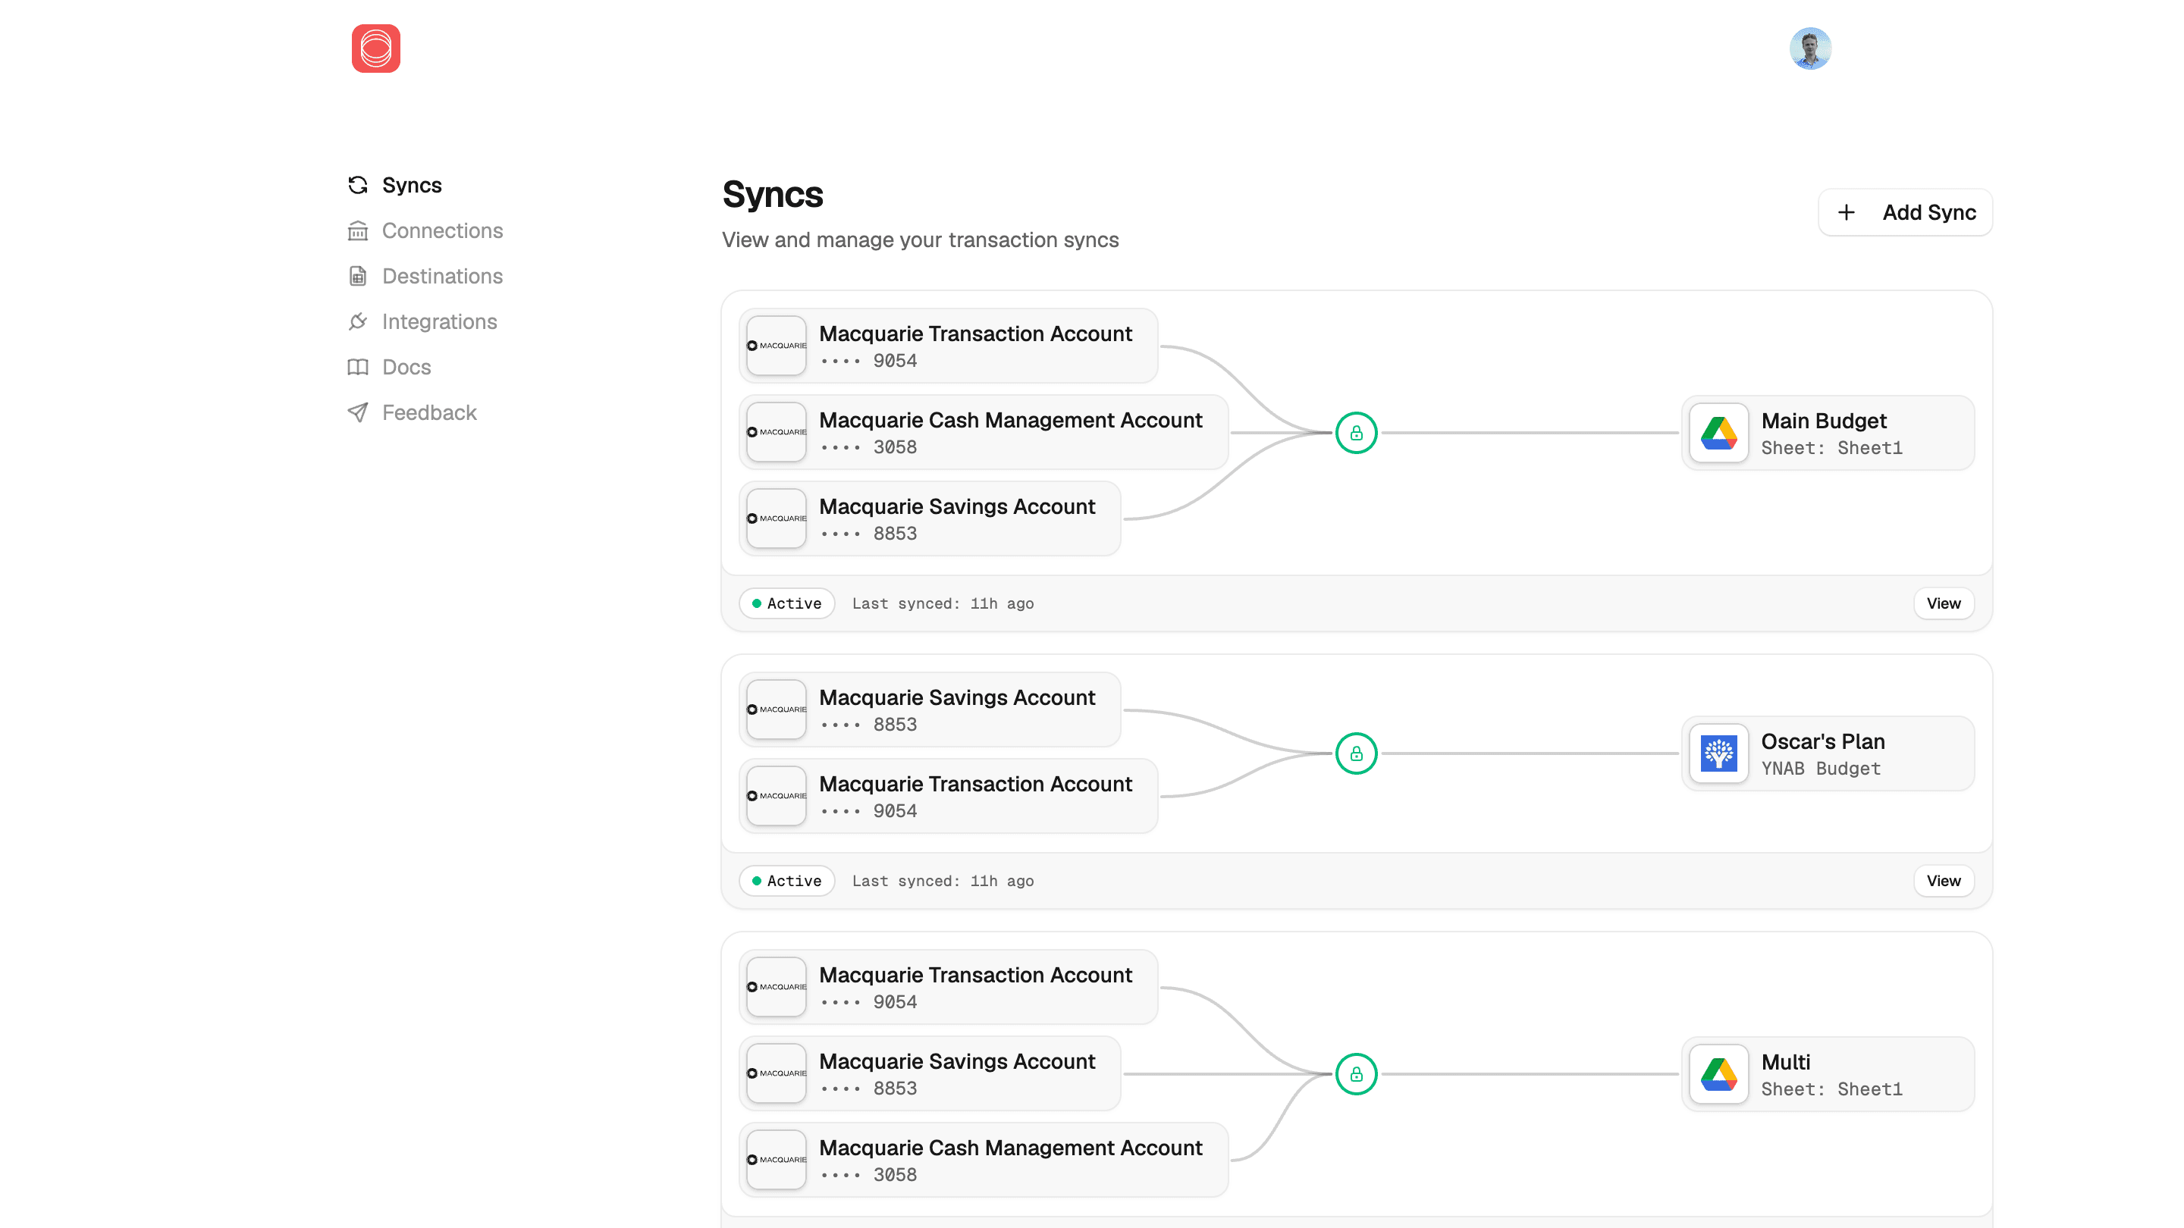Open Integrations via the plug icon
Viewport: 2184px width, 1228px height.
coord(358,321)
